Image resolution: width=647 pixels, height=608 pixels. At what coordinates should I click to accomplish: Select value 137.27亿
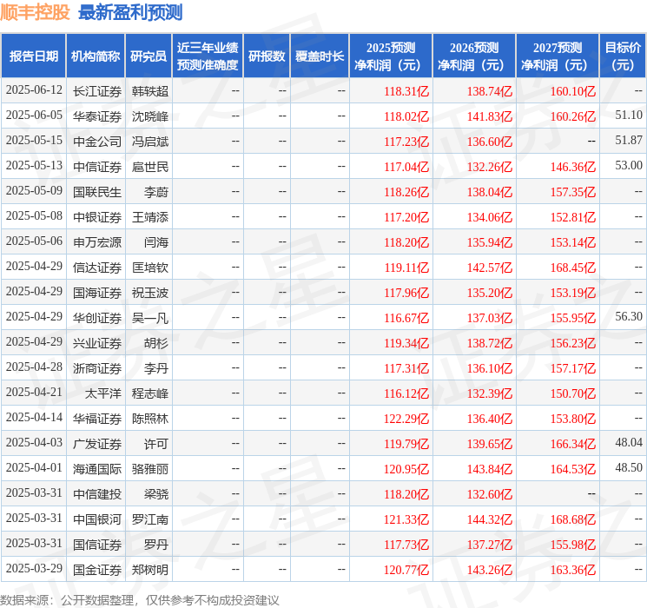[490, 545]
